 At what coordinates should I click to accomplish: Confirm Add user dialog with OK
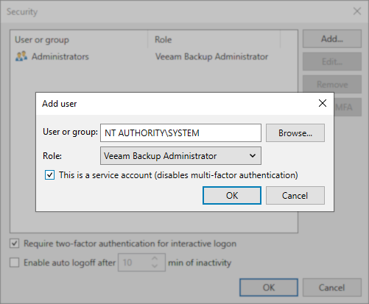[232, 196]
